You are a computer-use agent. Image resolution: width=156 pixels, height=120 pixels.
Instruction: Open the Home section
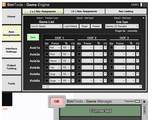(x=11, y=17)
